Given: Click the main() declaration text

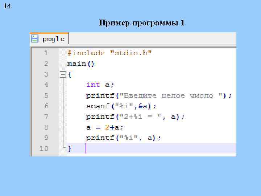Looking at the screenshot, I should [x=81, y=64].
